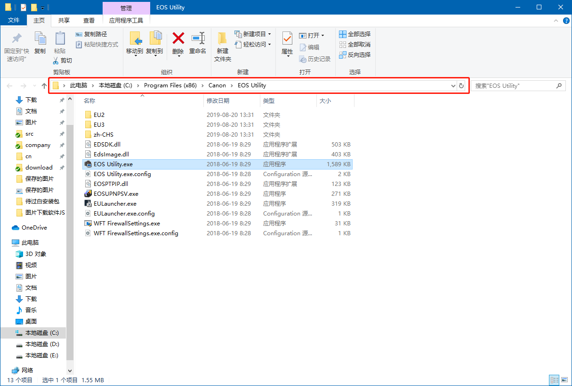Screen dimensions: 572x386
Task: Click the red Delete icon
Action: (x=178, y=38)
